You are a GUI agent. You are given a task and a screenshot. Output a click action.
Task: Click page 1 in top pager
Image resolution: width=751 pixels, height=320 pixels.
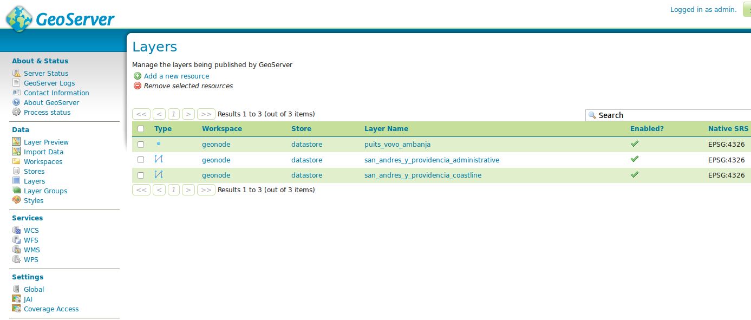coord(174,114)
